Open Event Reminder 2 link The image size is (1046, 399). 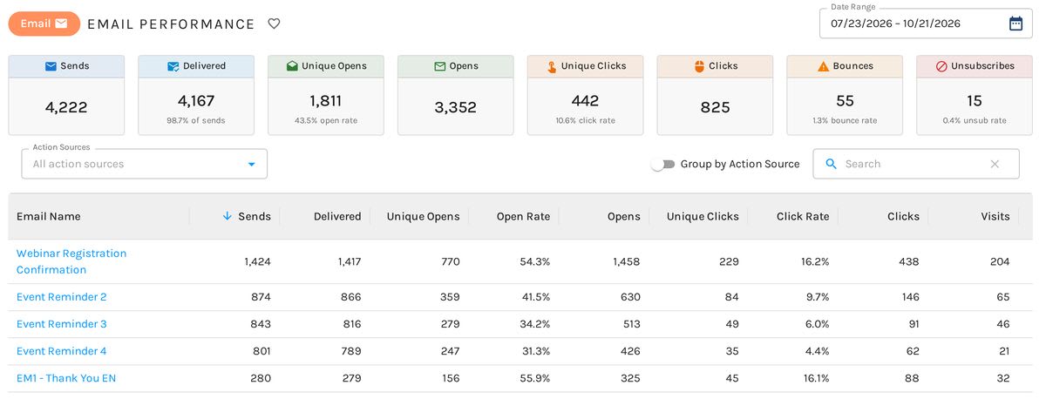point(62,297)
